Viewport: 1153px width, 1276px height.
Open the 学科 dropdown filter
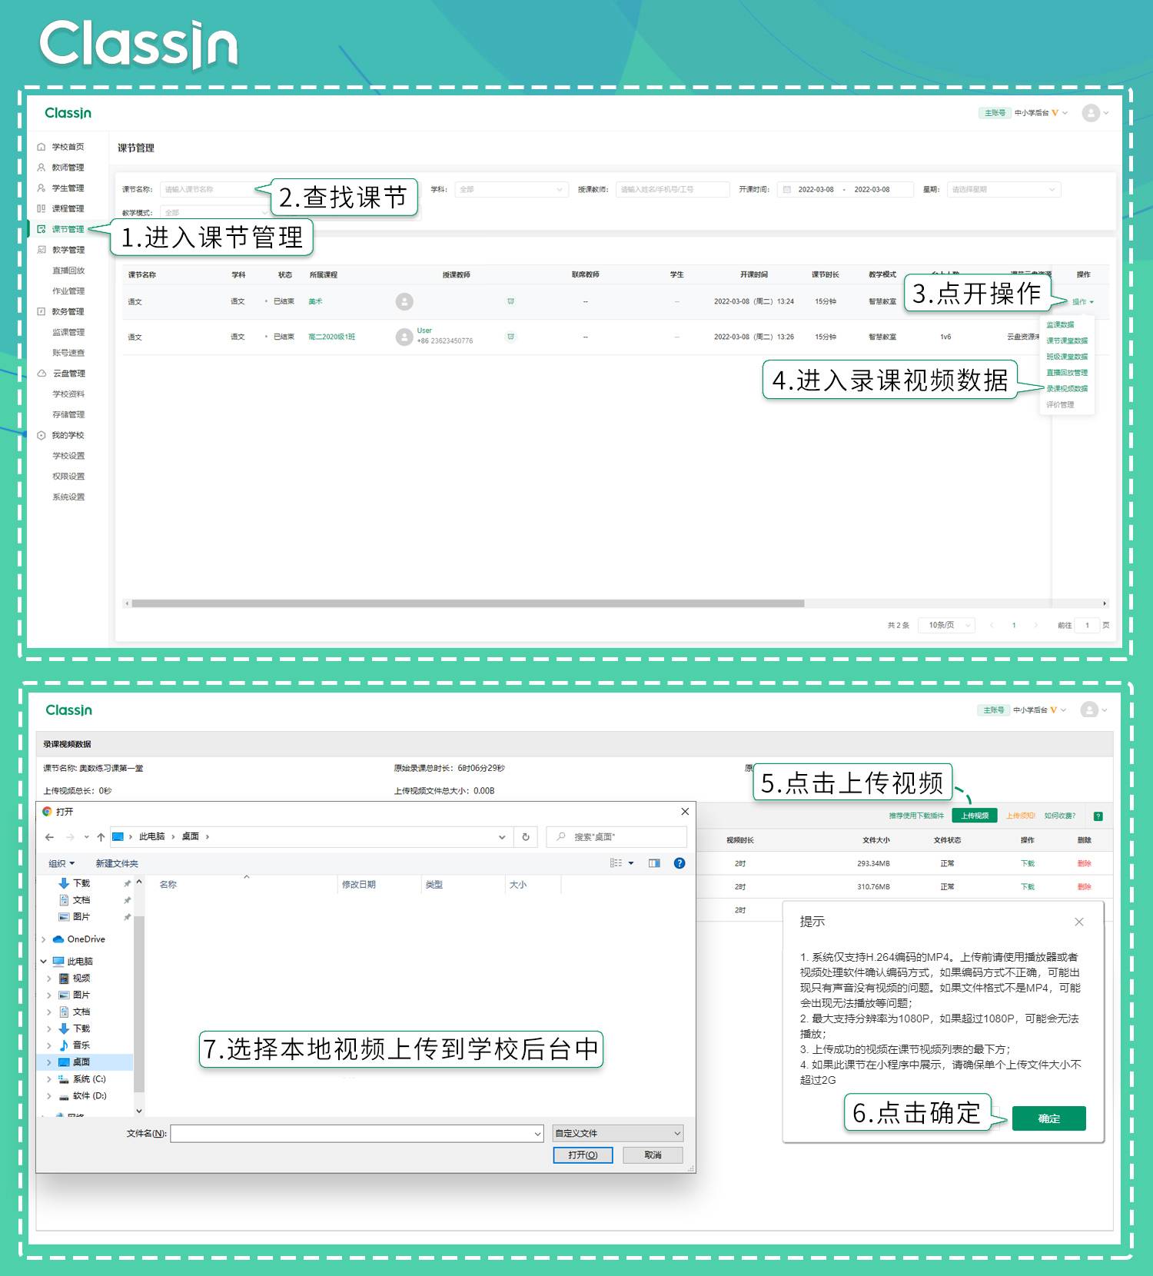(511, 189)
